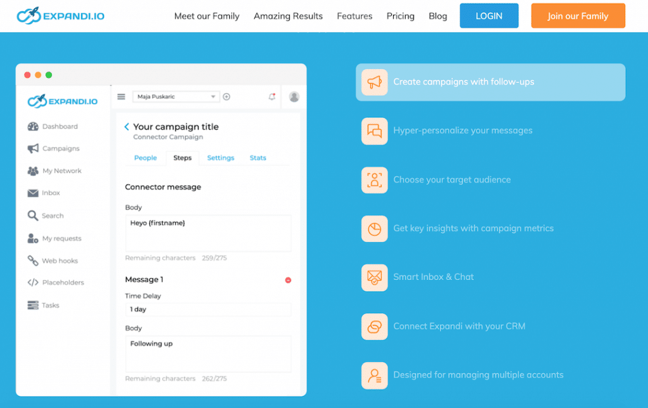The height and width of the screenshot is (408, 648).
Task: Click the Dashboard sidebar icon
Action: pos(33,127)
